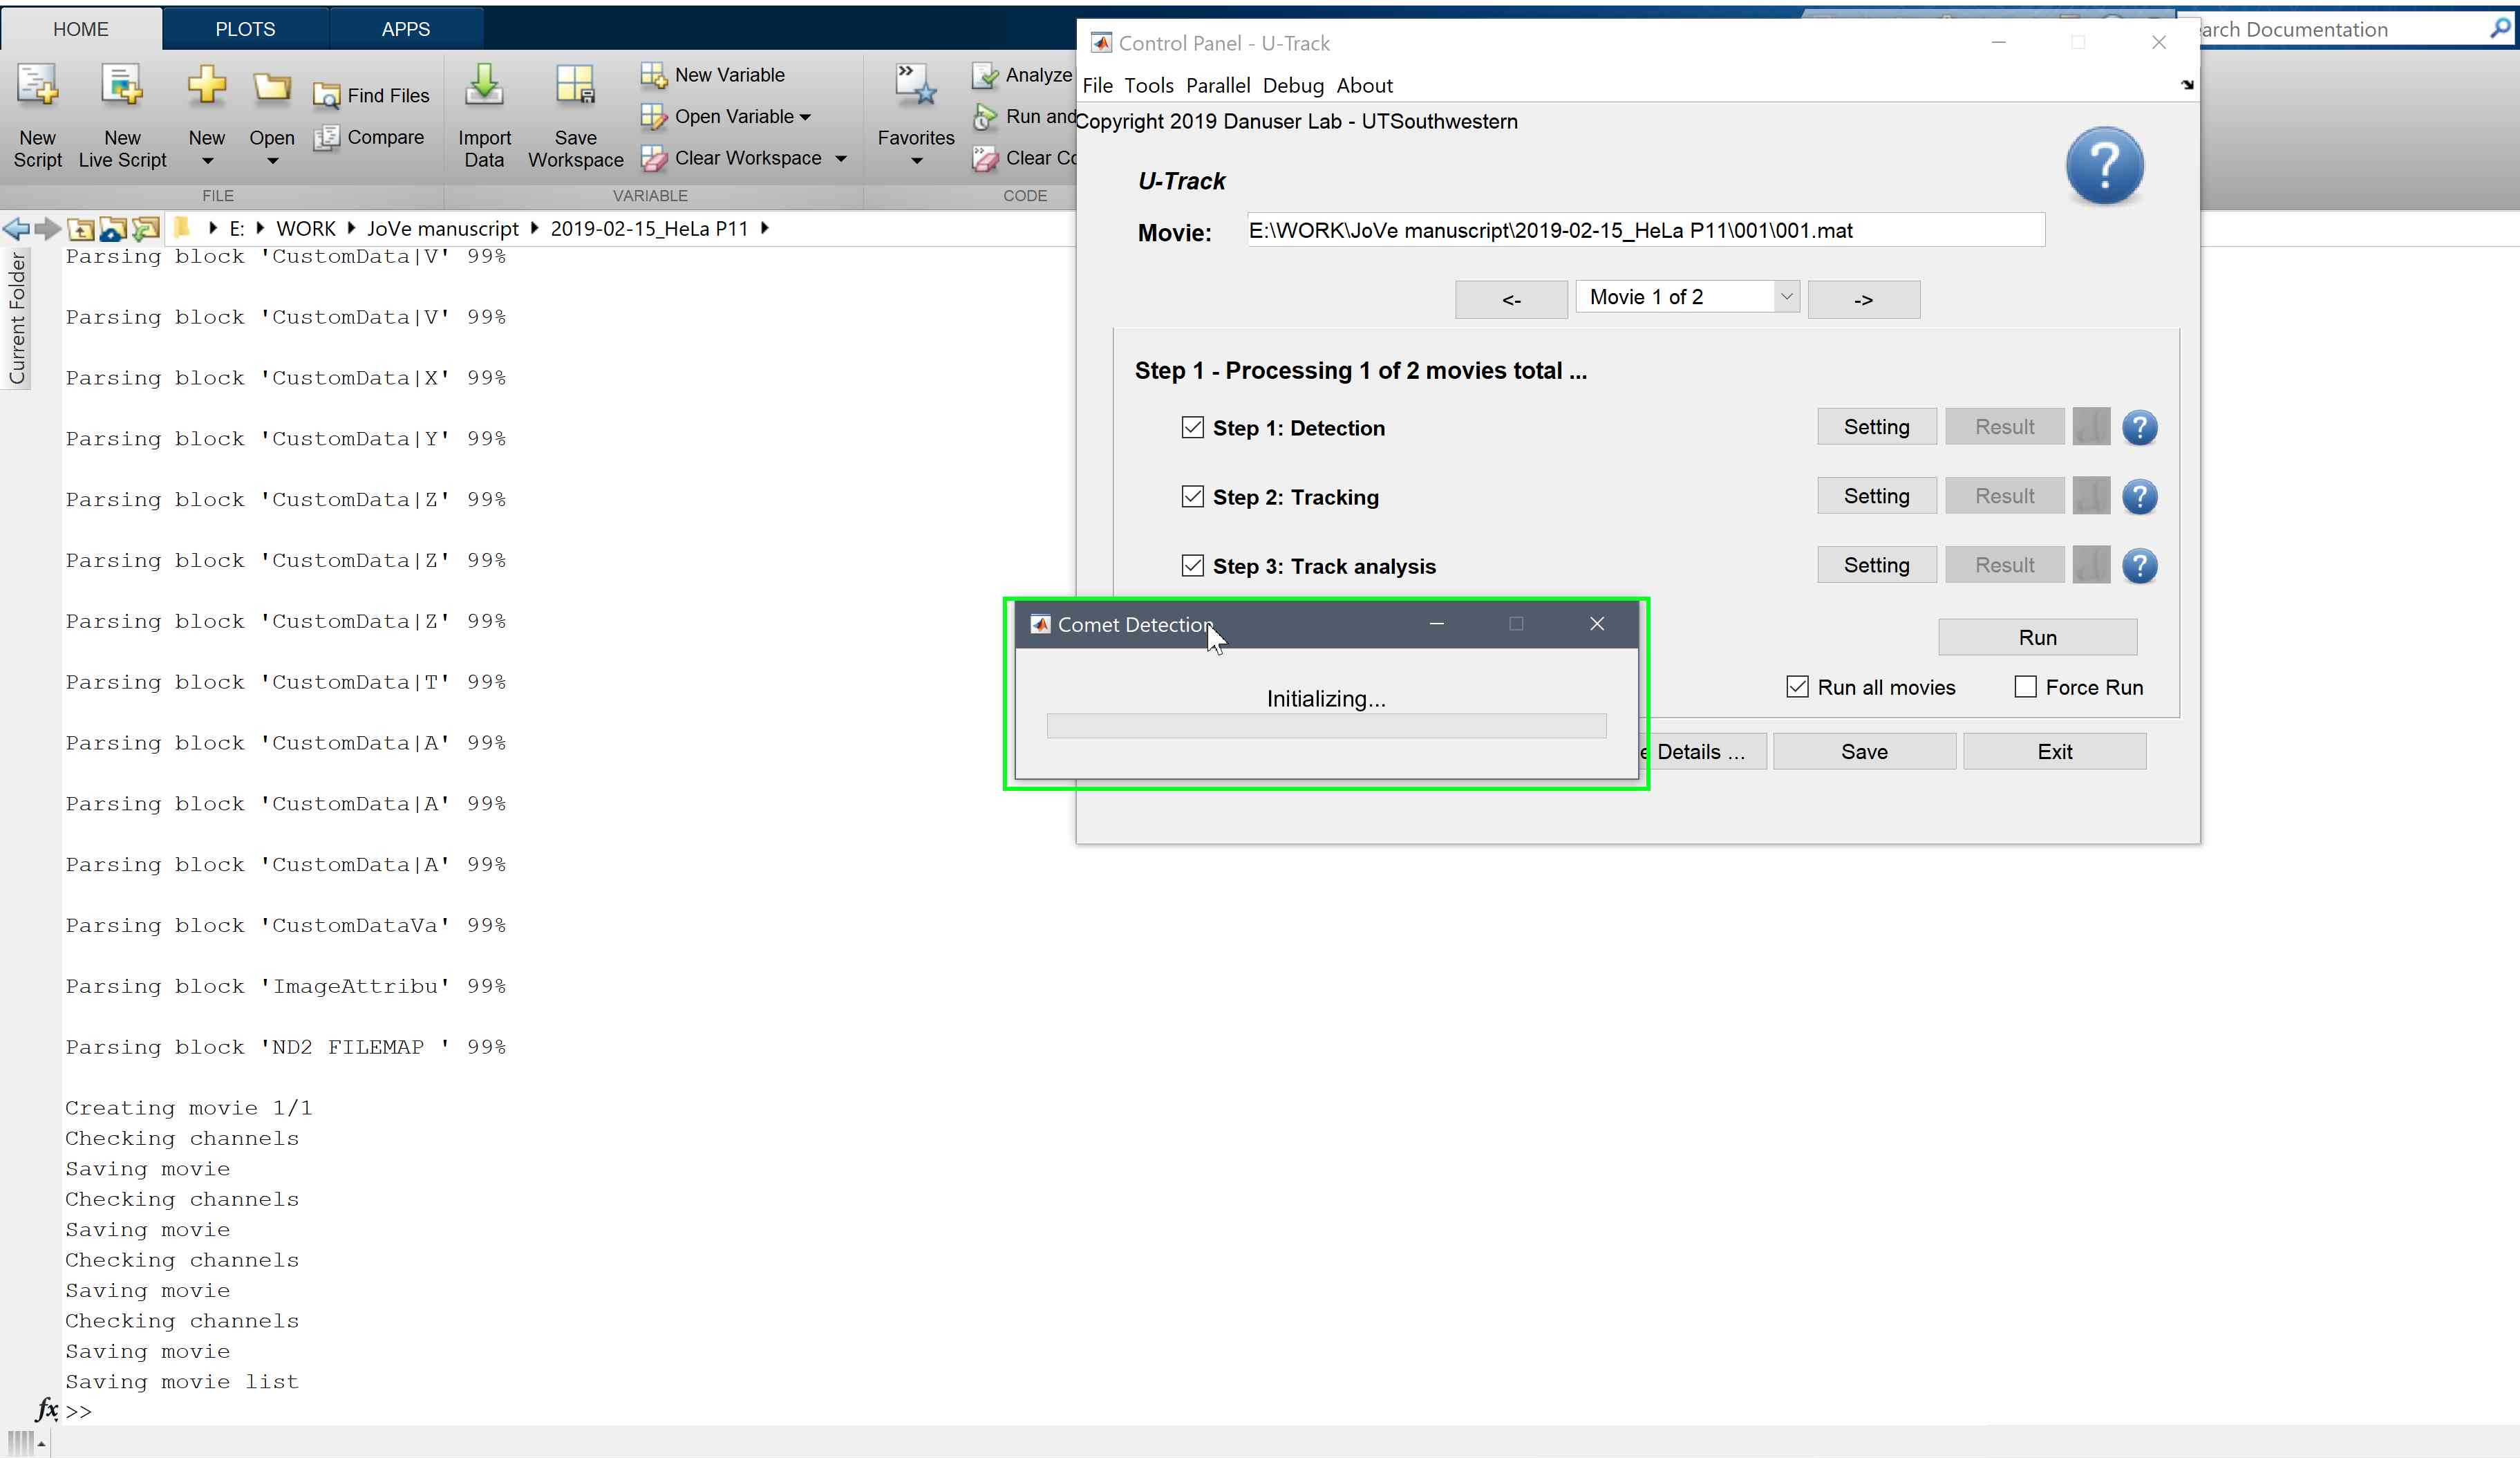
Task: Open Setting for Step 3 Track analysis
Action: tap(1876, 565)
